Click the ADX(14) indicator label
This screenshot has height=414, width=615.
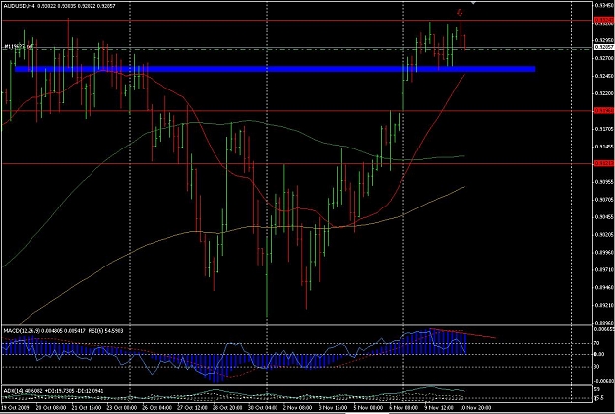12,390
